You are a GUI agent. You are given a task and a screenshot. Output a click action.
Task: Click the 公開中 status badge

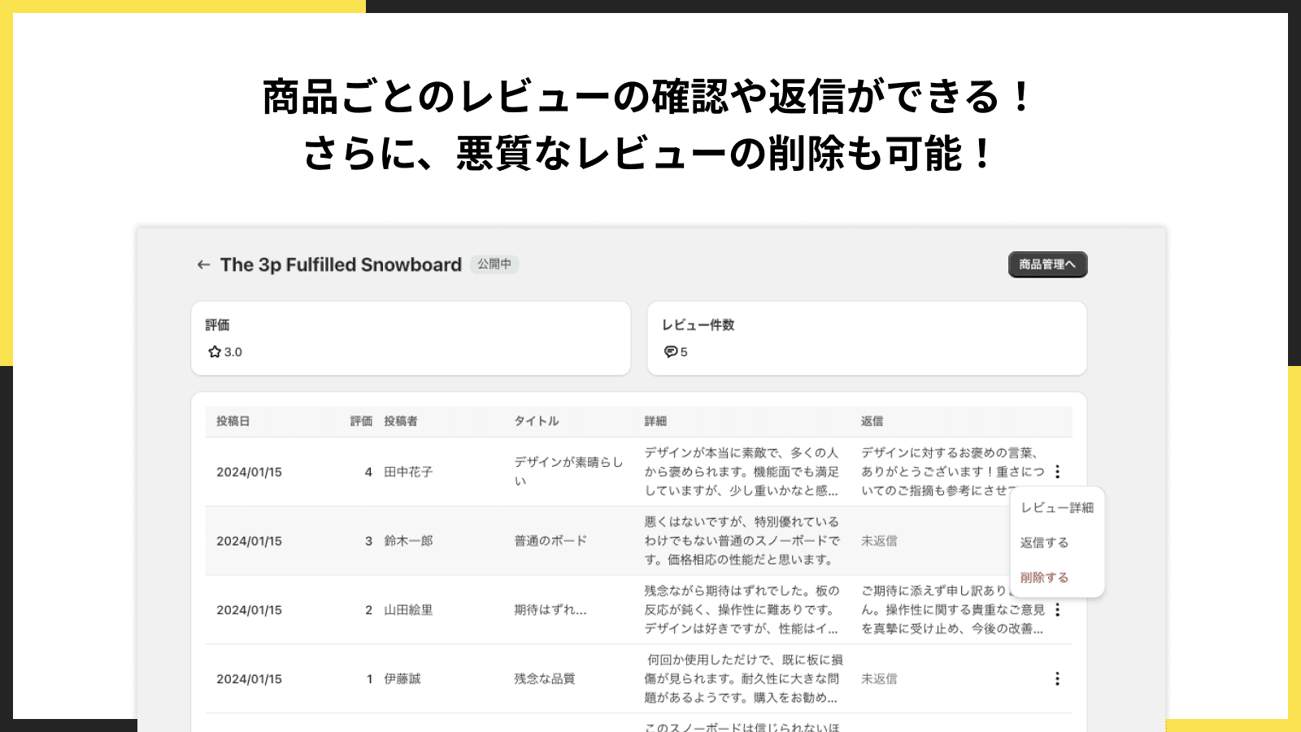point(494,264)
